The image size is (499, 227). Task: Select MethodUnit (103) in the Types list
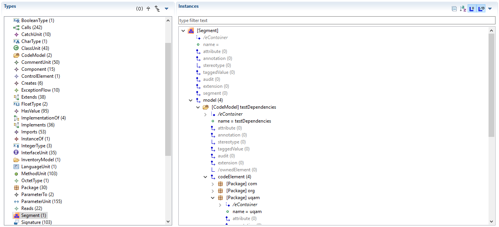pos(39,174)
